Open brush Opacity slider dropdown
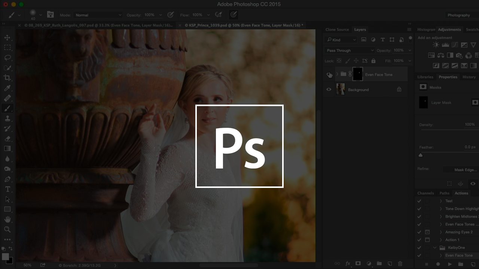479x269 pixels. pyautogui.click(x=161, y=15)
